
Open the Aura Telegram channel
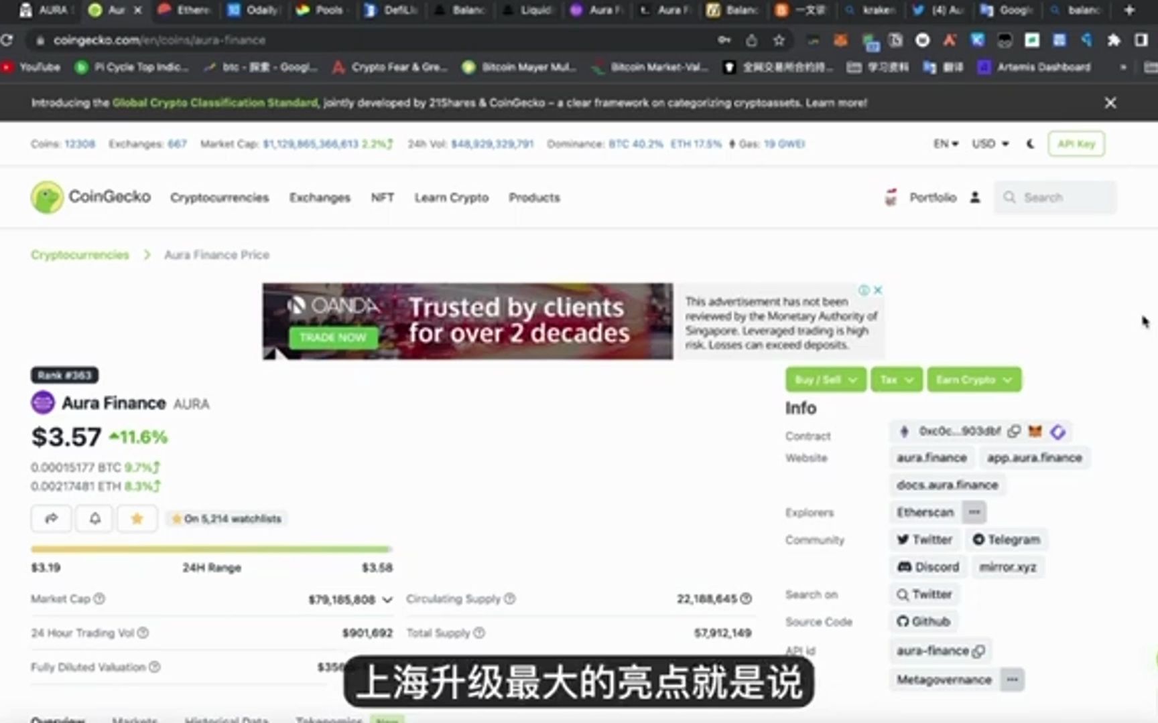pyautogui.click(x=1007, y=540)
